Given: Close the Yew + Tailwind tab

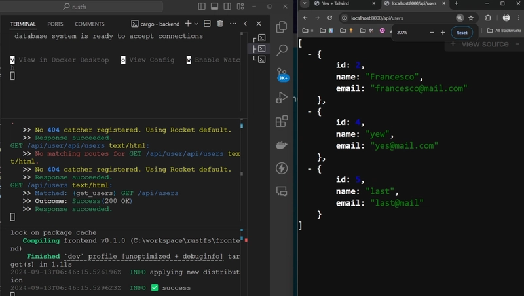Looking at the screenshot, I should (x=373, y=3).
